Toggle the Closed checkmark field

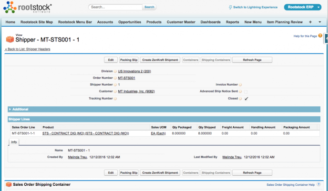pyautogui.click(x=246, y=99)
